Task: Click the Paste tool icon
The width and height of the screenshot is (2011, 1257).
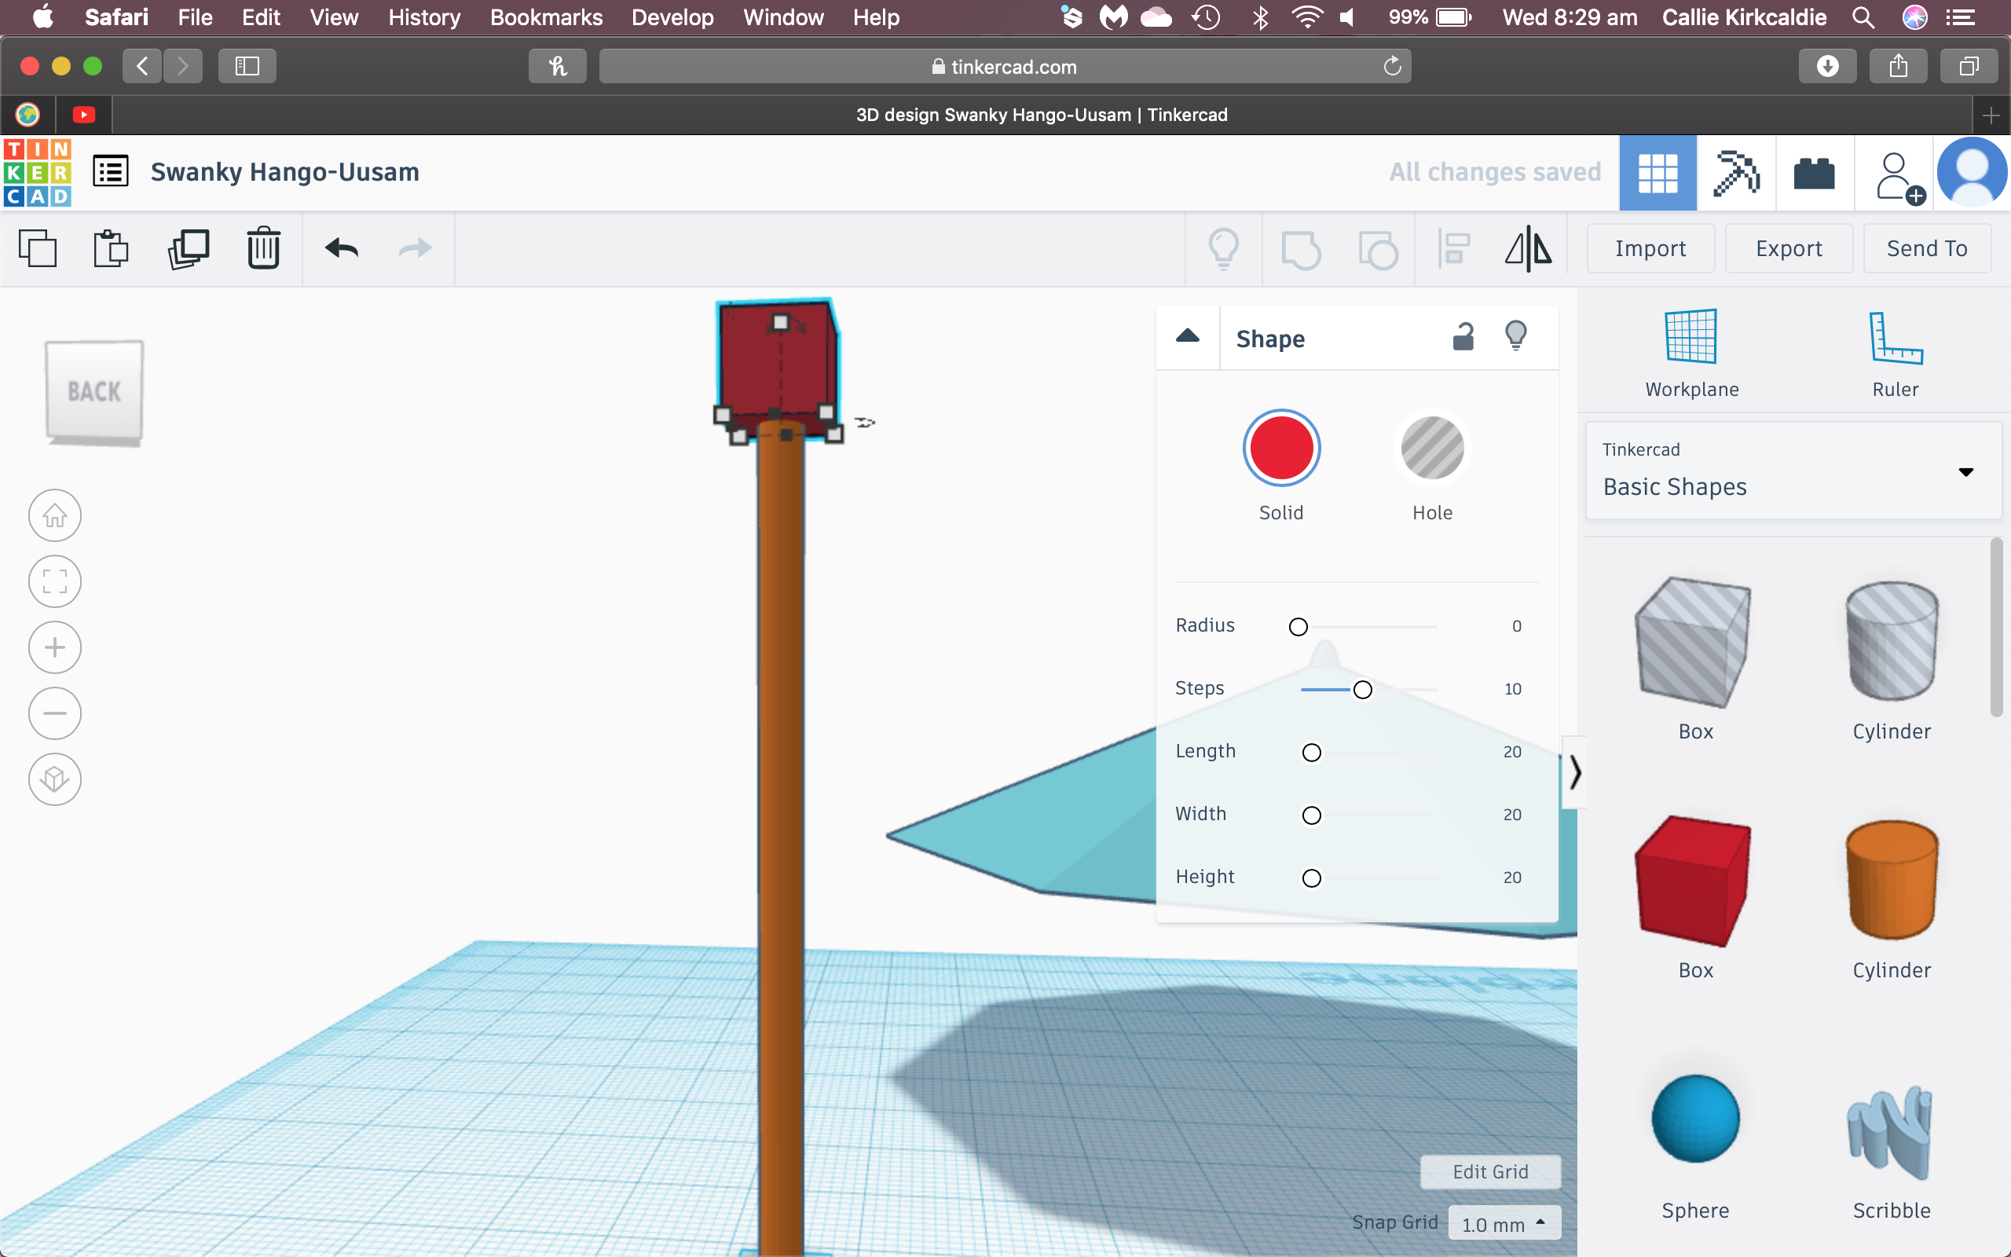Action: click(x=111, y=247)
